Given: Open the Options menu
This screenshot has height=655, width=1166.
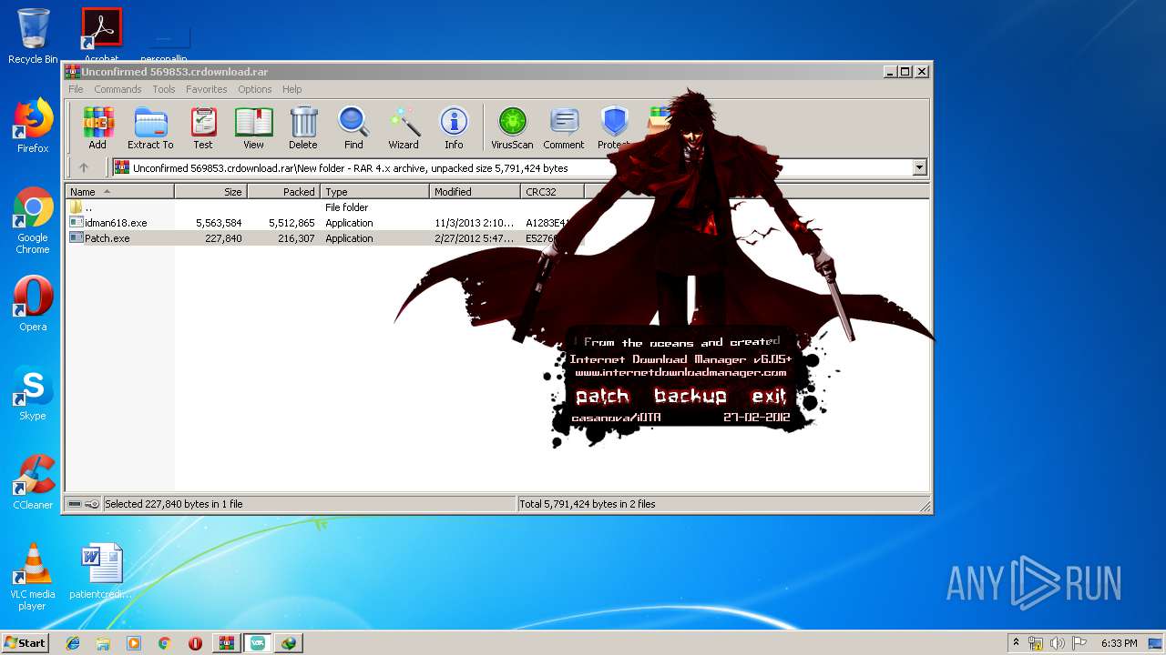Looking at the screenshot, I should [255, 89].
